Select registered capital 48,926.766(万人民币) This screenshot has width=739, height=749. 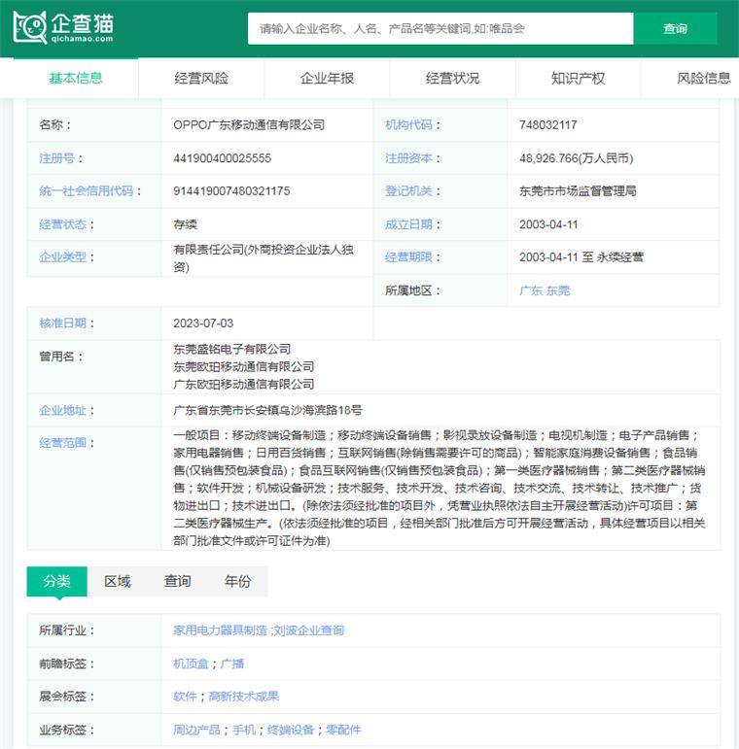point(576,158)
